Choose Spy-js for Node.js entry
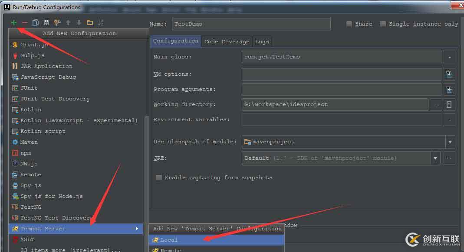464x252 pixels. (x=76, y=196)
